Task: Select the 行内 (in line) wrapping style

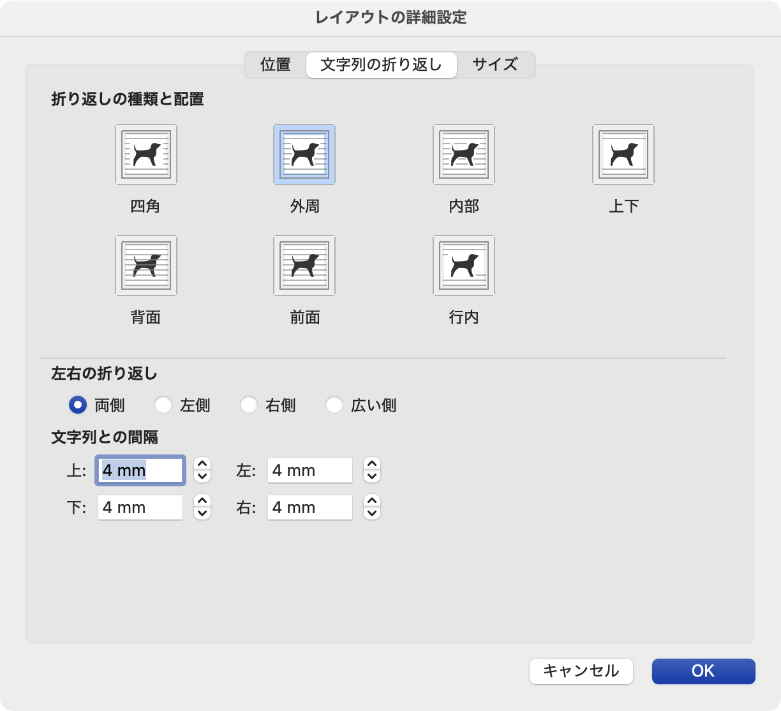Action: (x=464, y=266)
